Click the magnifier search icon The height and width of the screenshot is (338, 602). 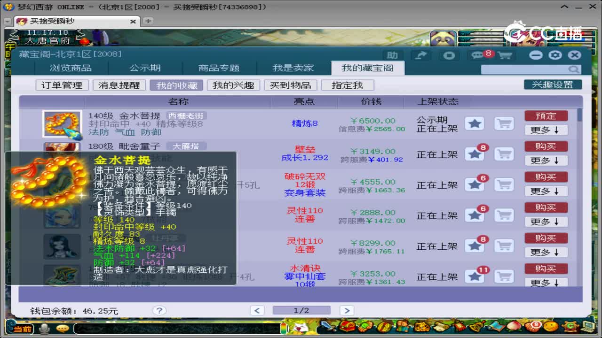coord(574,69)
